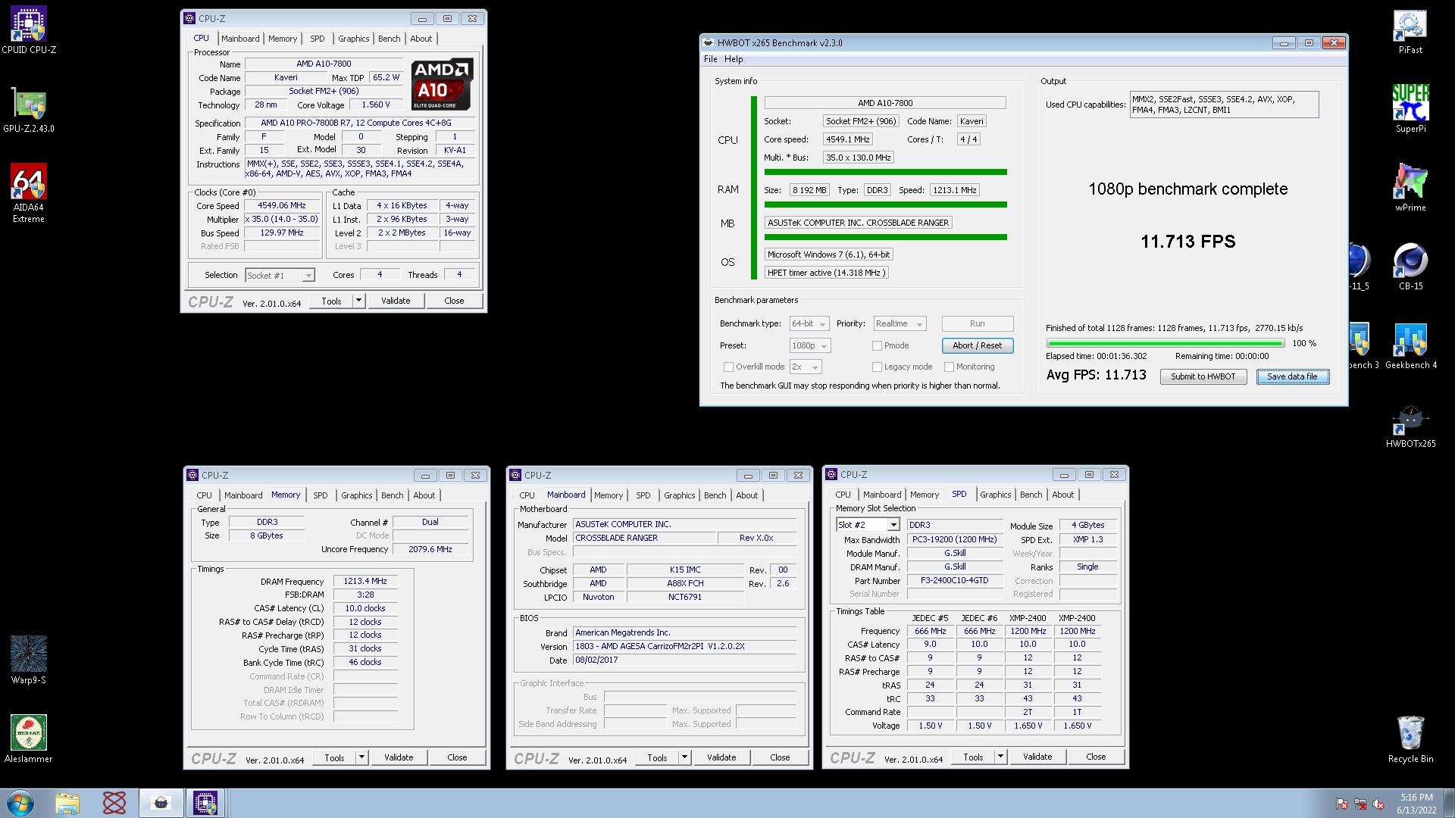Open the File menu in HWBOT x265
The width and height of the screenshot is (1455, 818).
point(710,59)
